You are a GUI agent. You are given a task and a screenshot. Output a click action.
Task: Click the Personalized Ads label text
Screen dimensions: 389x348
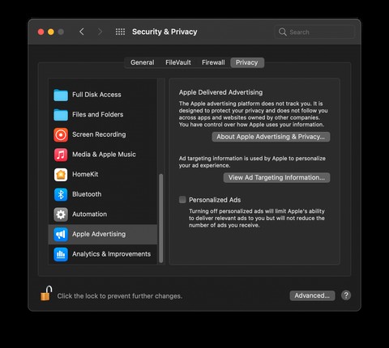tap(215, 200)
